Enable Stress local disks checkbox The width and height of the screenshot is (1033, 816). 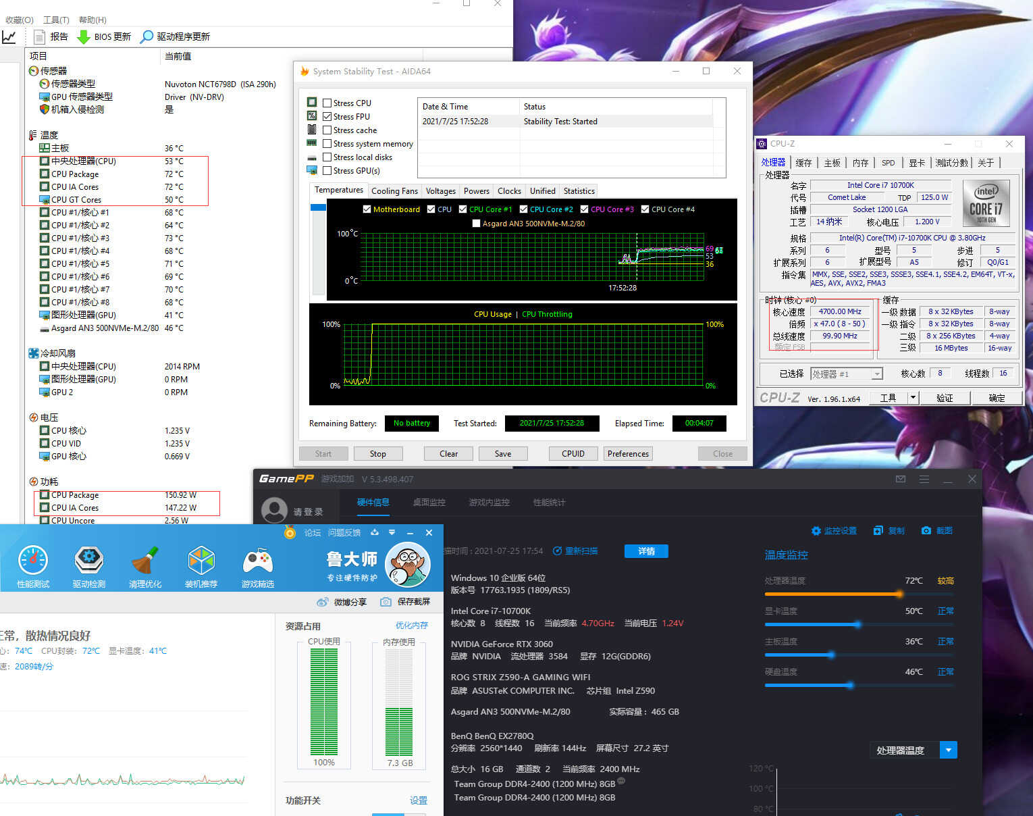(327, 157)
